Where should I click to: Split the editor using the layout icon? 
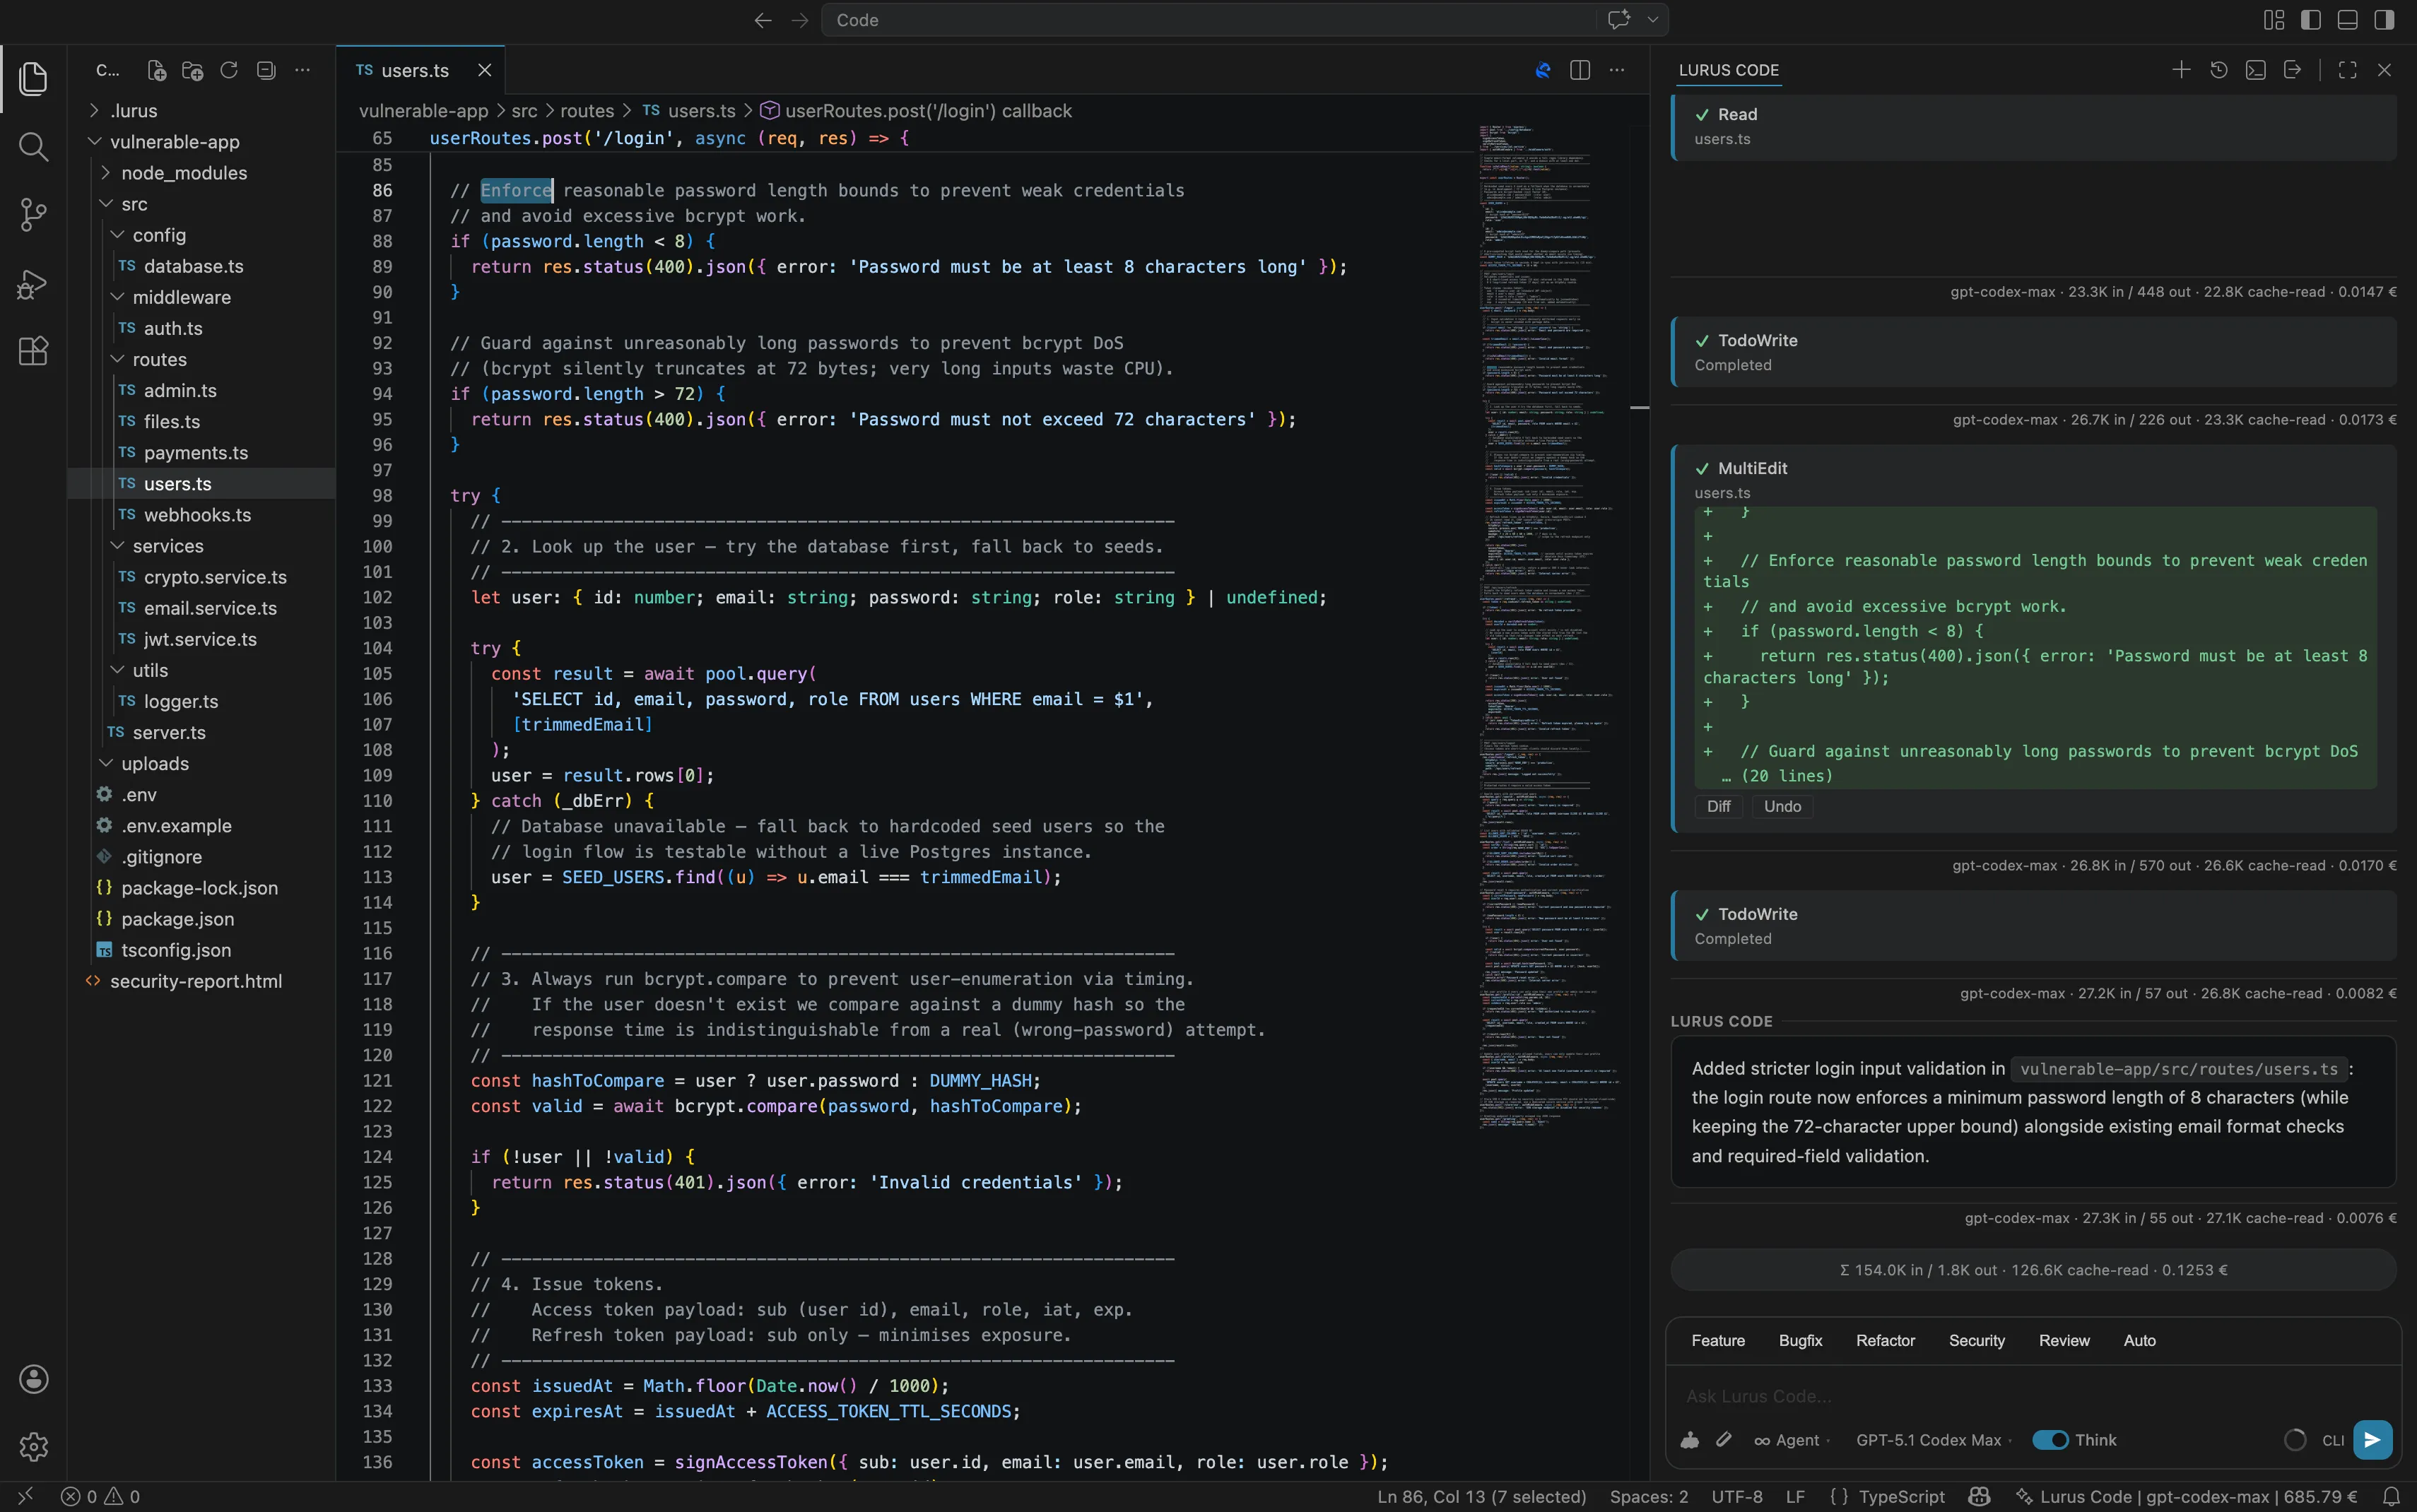click(1580, 70)
